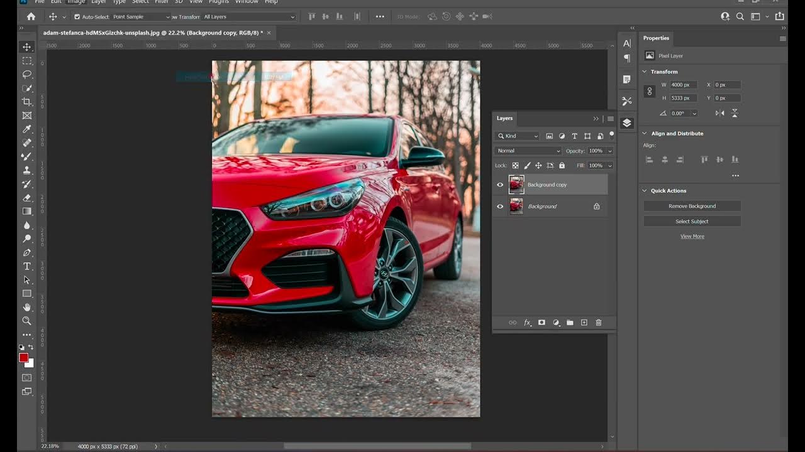Switch to the Layers panel tab
The width and height of the screenshot is (805, 452).
point(504,118)
